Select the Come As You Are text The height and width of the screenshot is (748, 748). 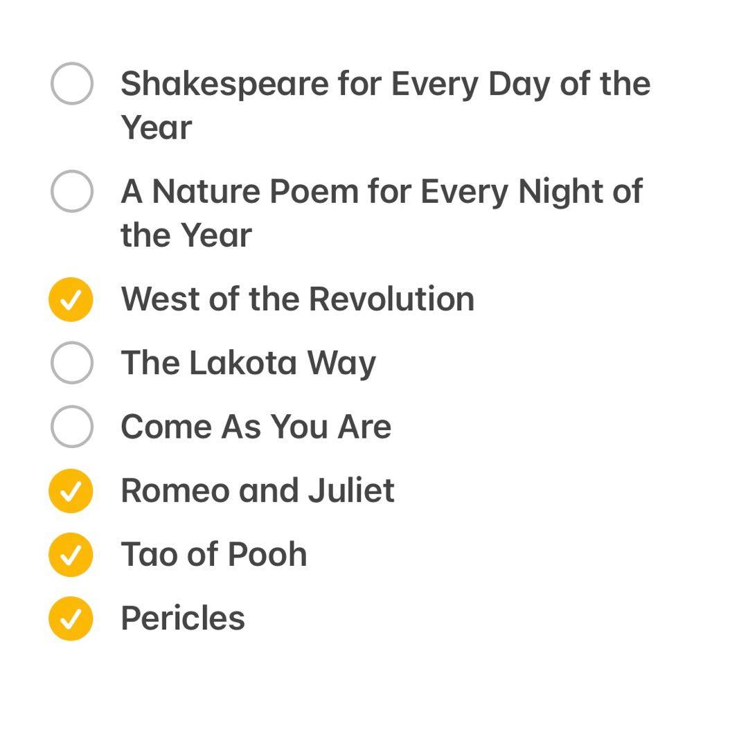[x=256, y=426]
